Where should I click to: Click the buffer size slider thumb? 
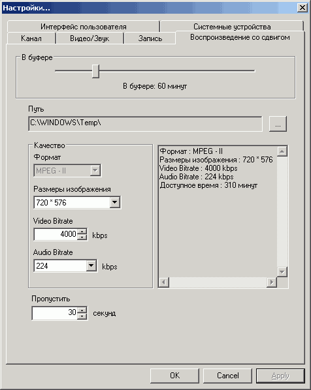coord(95,71)
